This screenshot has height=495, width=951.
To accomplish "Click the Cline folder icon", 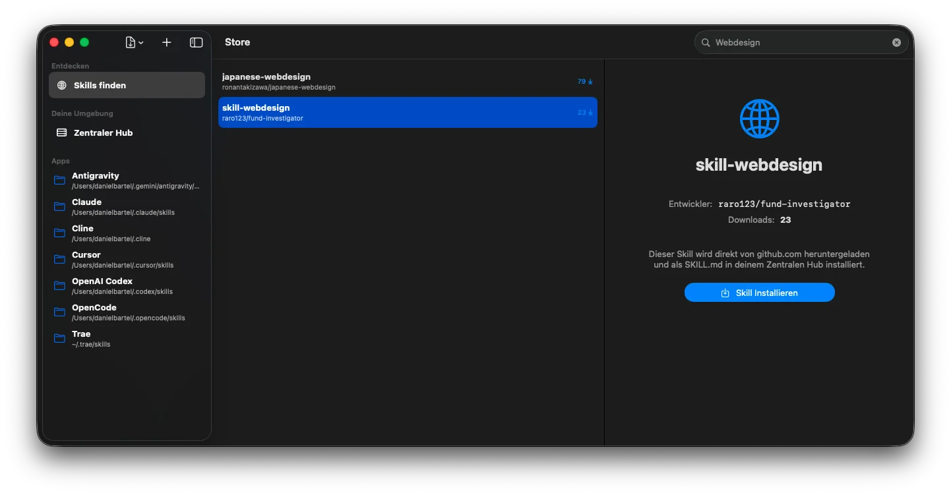I will pyautogui.click(x=60, y=233).
